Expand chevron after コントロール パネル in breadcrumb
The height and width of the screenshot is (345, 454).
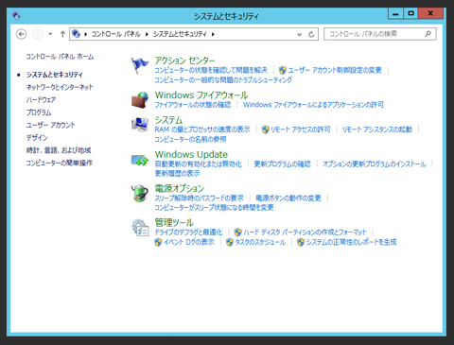coord(147,34)
